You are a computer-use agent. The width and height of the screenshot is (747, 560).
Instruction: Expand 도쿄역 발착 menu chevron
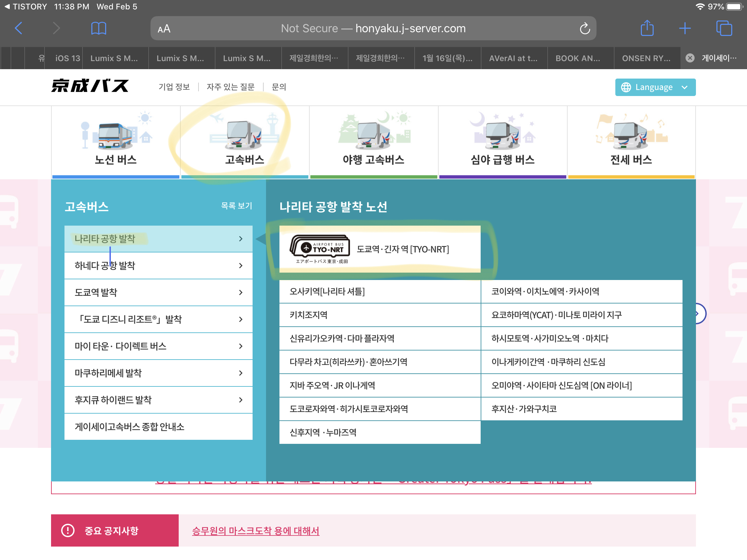[x=240, y=293]
